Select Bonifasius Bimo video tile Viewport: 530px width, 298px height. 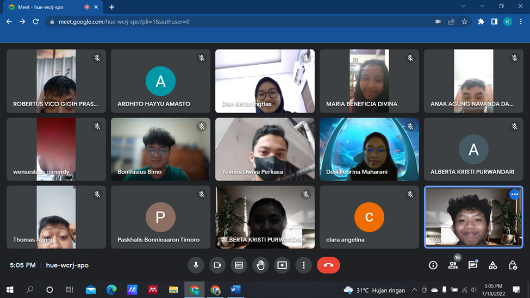coord(160,149)
